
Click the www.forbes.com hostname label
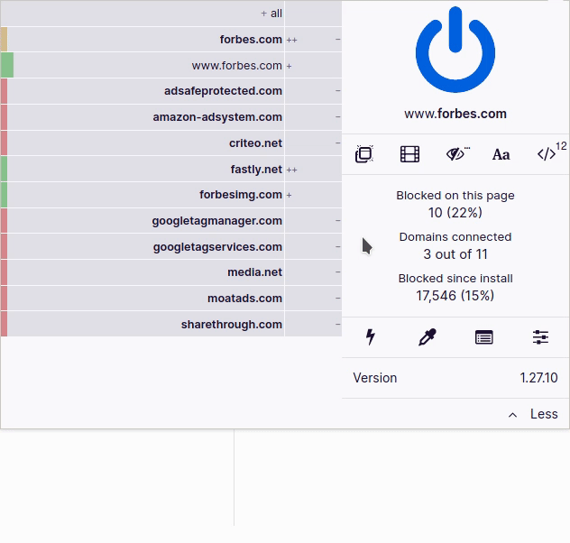[x=455, y=114]
